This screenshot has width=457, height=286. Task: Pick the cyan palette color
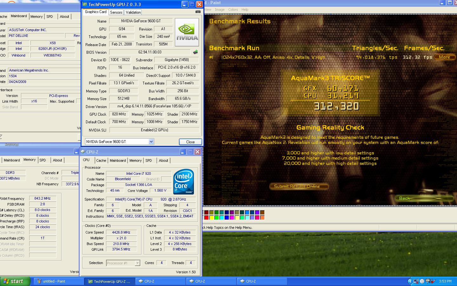click(x=222, y=218)
